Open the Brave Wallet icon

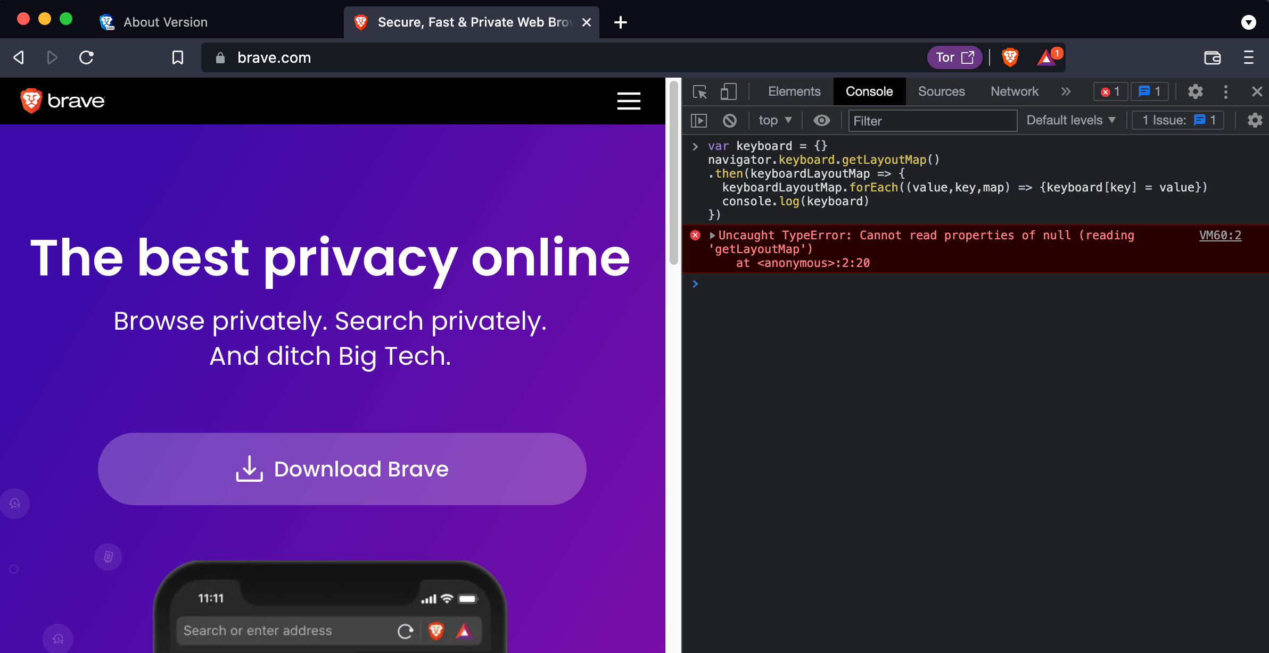pos(1212,57)
